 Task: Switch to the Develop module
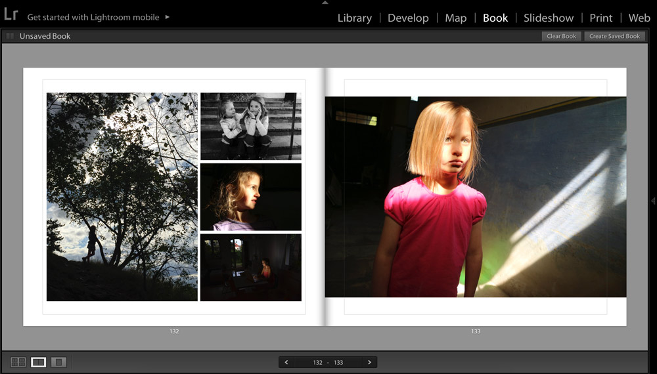pos(408,18)
